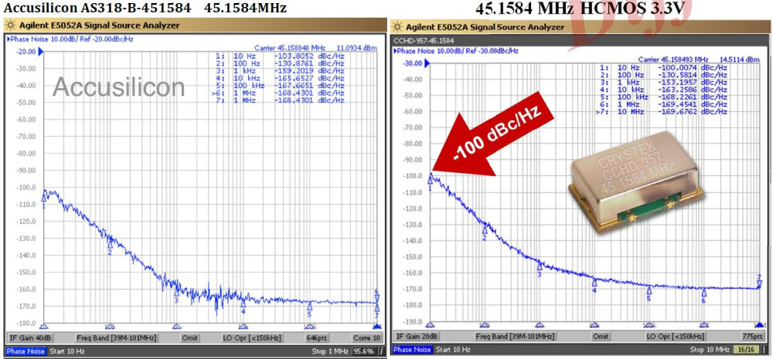
Task: Click the 646pts status cell
Action: click(315, 338)
